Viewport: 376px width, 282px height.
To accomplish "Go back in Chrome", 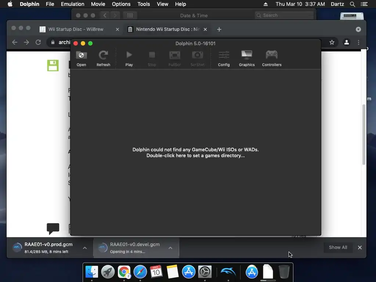I will point(15,43).
